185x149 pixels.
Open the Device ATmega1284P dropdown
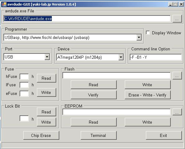coord(121,57)
